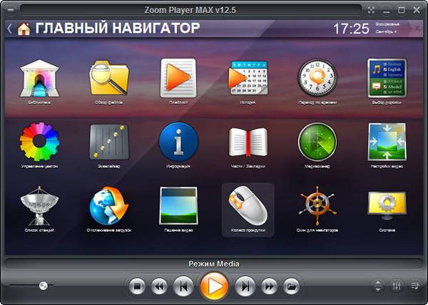Click the 'Режим Media' status bar
This screenshot has height=305, width=428.
tap(214, 264)
